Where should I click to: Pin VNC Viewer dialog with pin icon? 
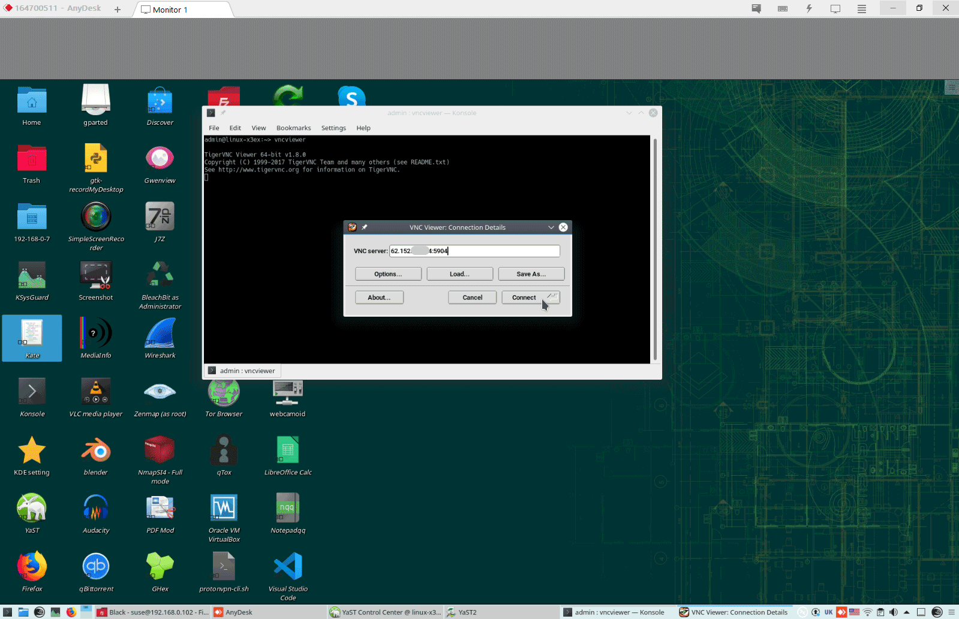(x=364, y=227)
